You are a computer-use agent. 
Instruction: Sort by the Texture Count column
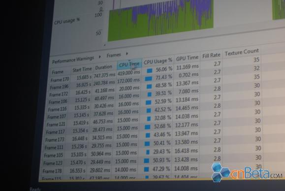[242, 52]
